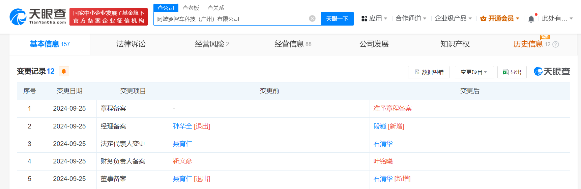Select the 查老板 search tab
The width and height of the screenshot is (581, 189).
click(191, 8)
